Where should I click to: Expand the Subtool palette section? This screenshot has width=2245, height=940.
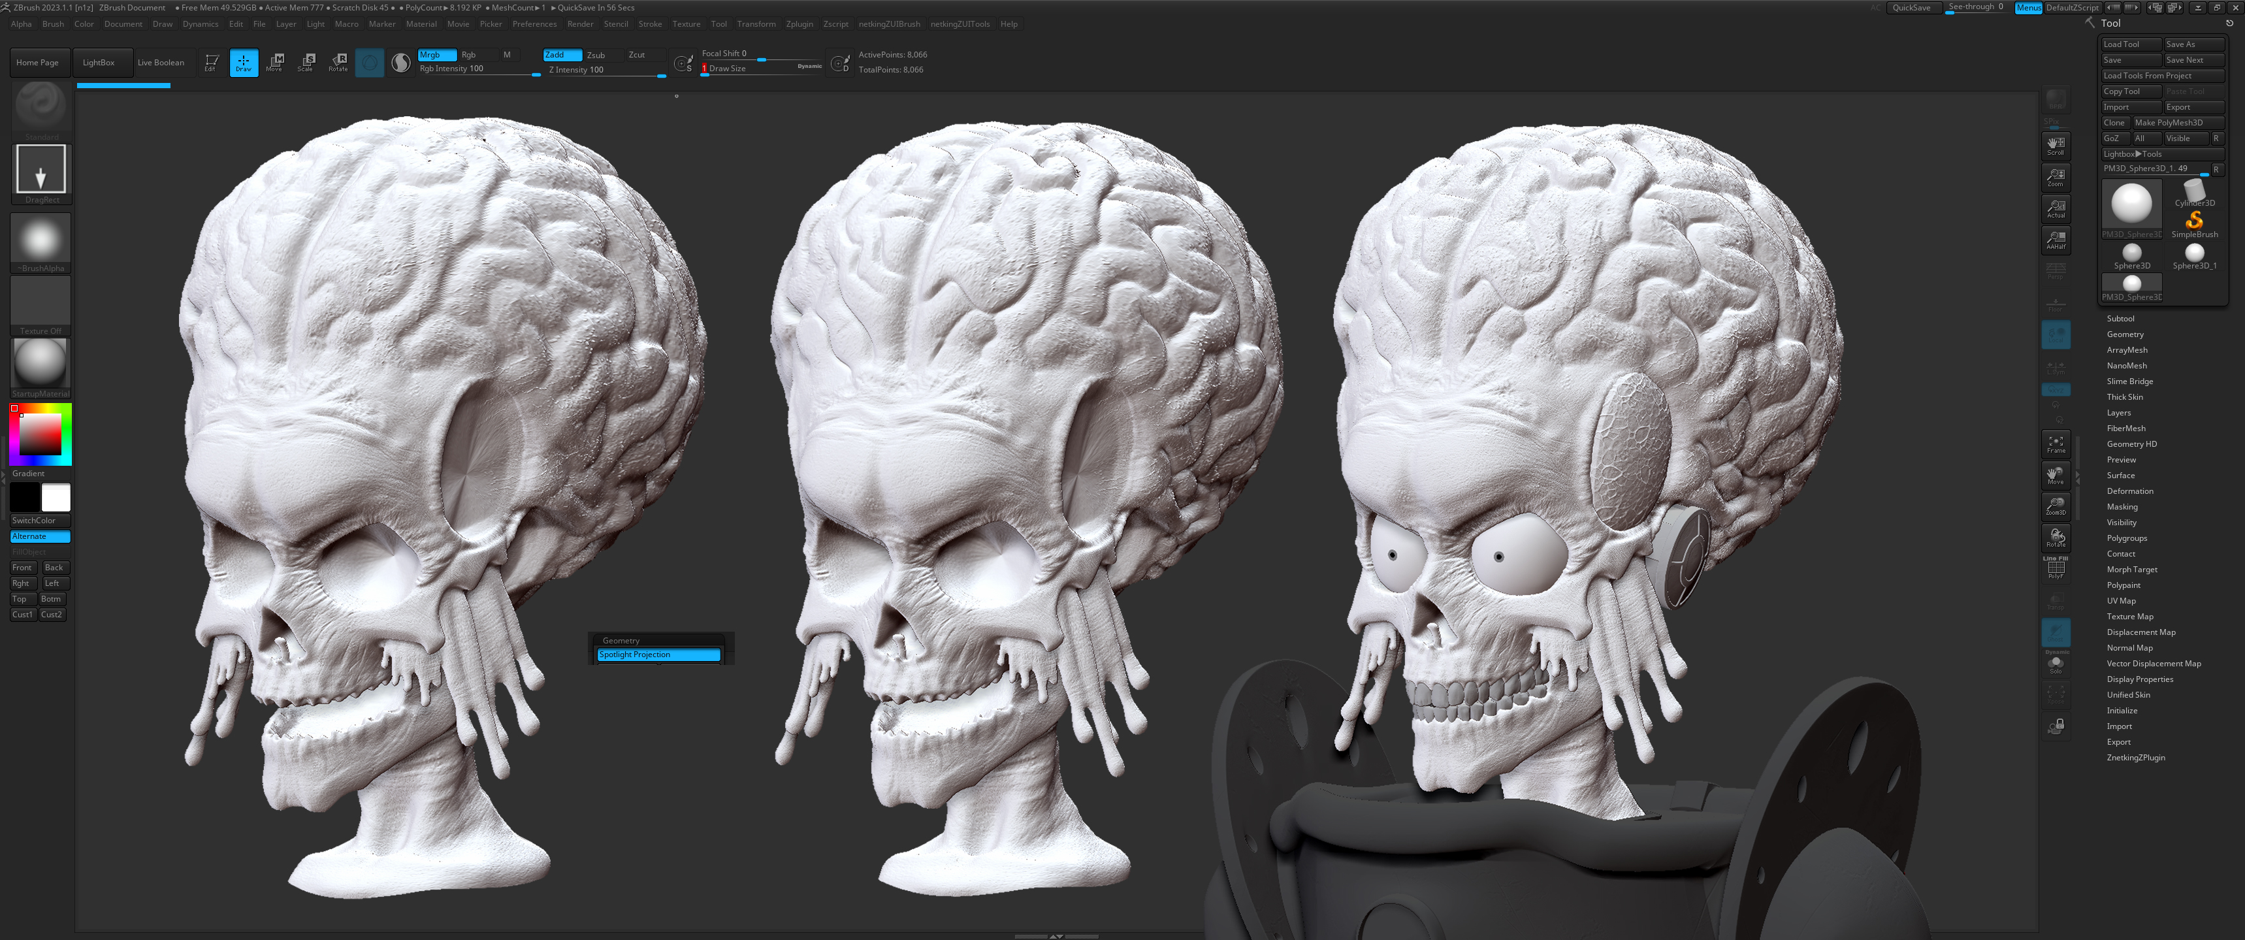coord(2120,319)
